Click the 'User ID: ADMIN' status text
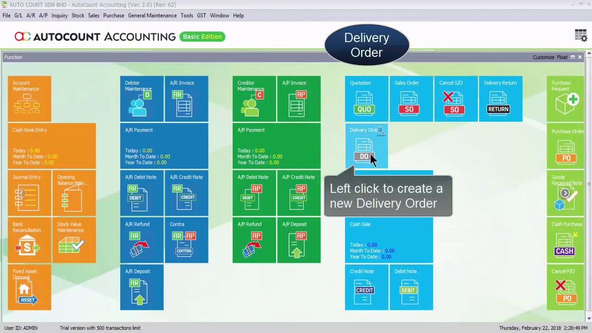The height and width of the screenshot is (333, 592). point(21,328)
